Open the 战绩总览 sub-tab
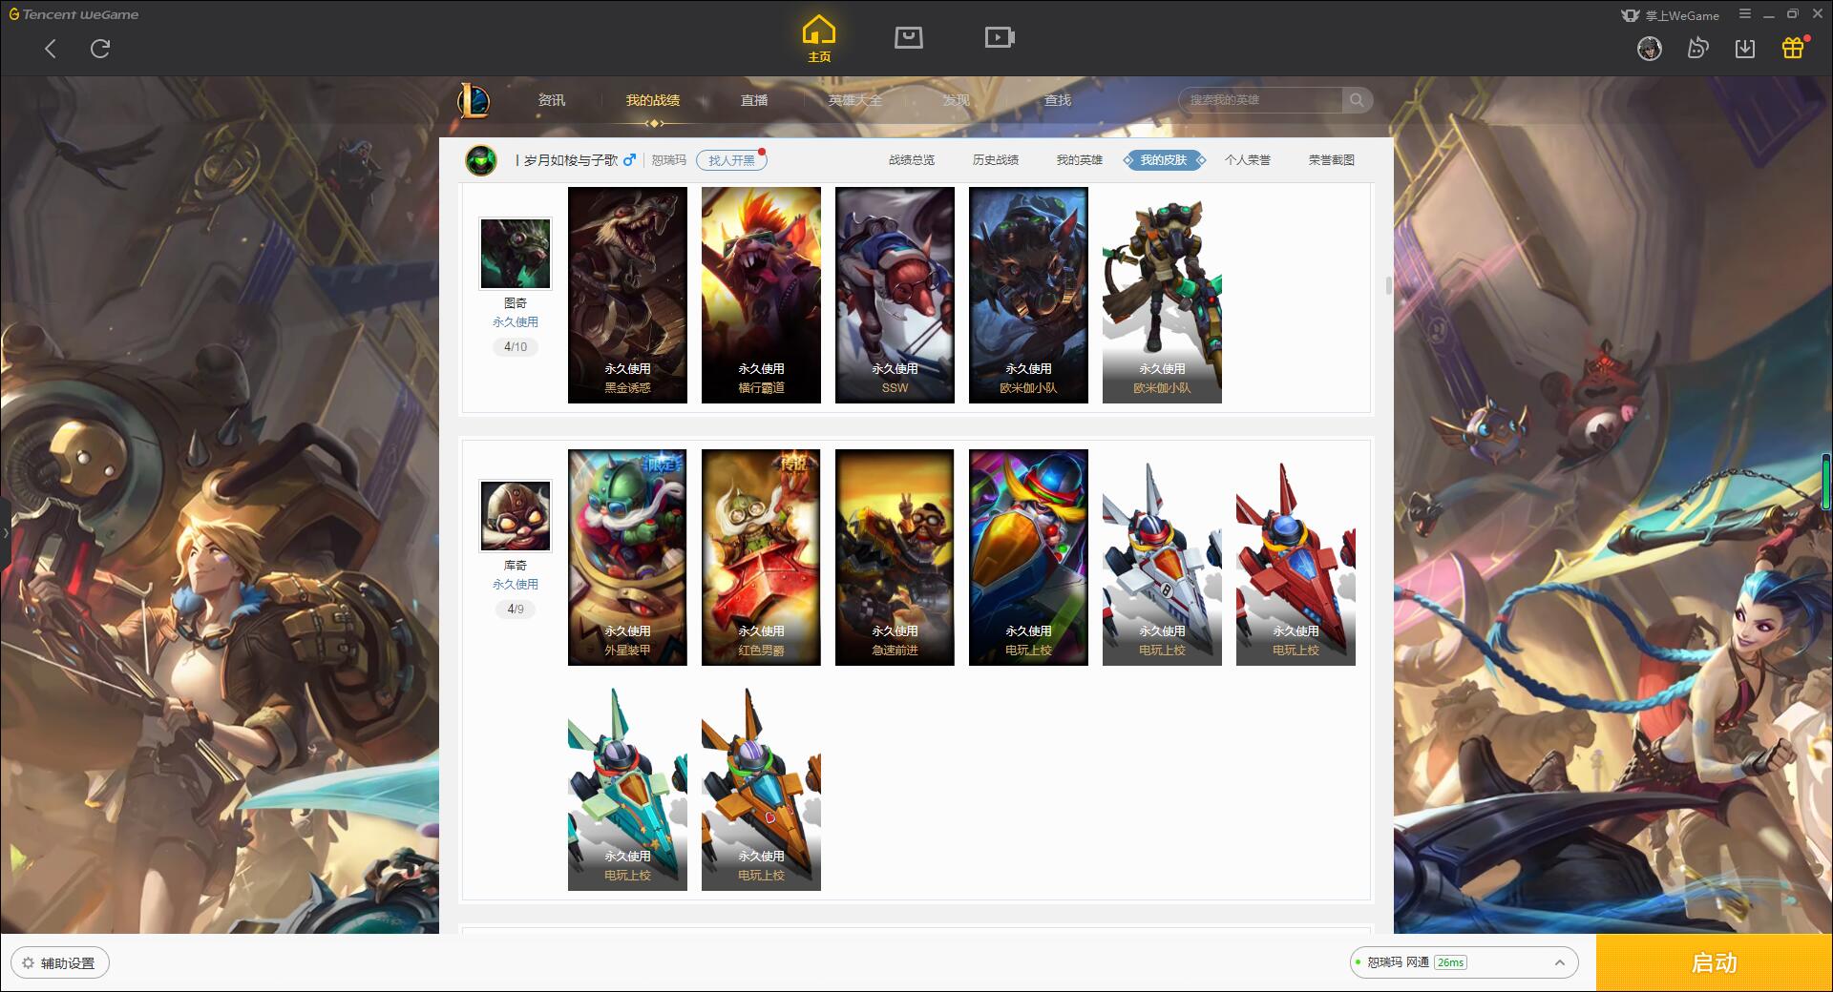Viewport: 1833px width, 992px height. pos(912,160)
